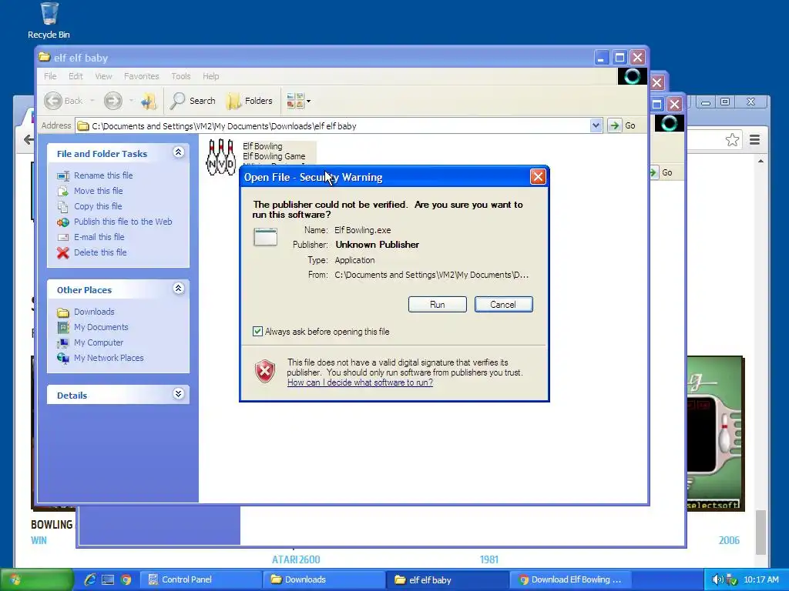Image resolution: width=789 pixels, height=591 pixels.
Task: Click the 2006 year link on webpage
Action: point(729,541)
